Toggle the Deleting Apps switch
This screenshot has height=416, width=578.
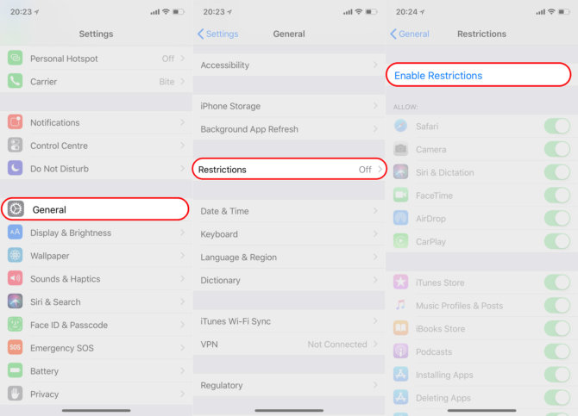pyautogui.click(x=557, y=398)
